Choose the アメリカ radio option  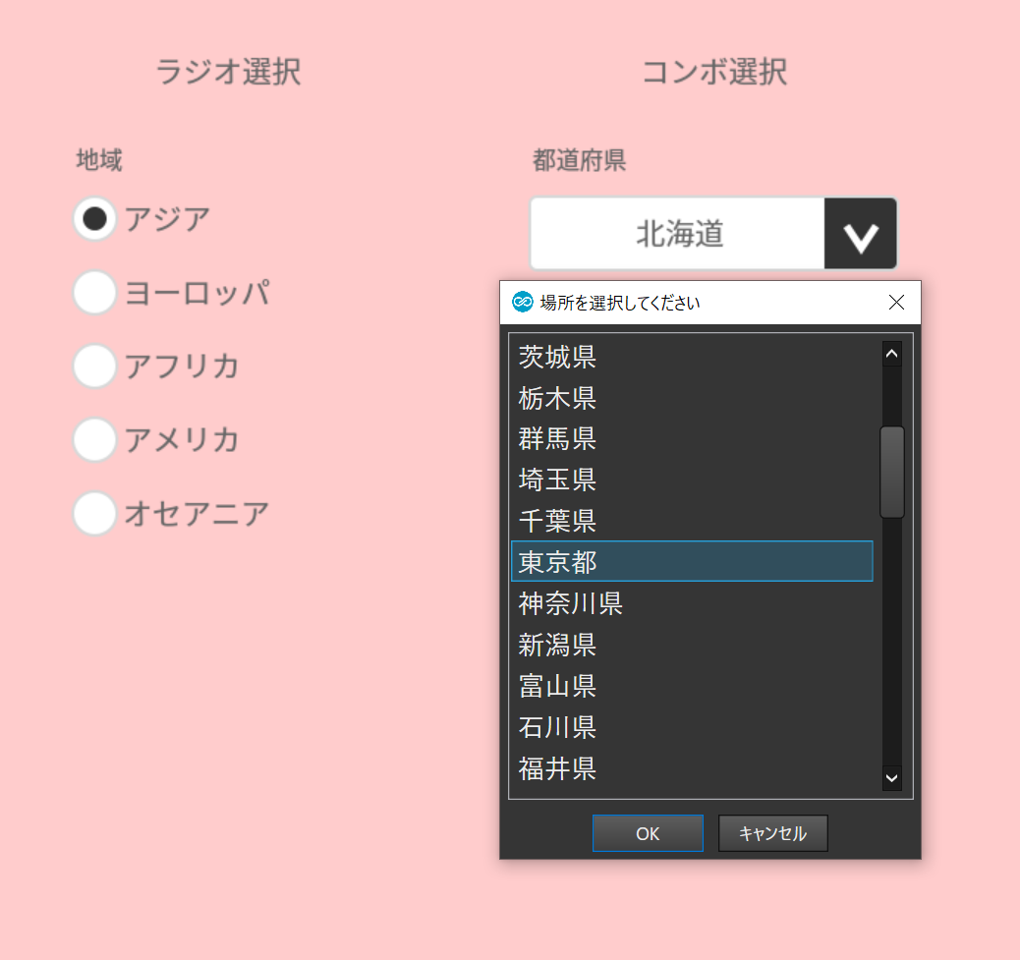[95, 439]
